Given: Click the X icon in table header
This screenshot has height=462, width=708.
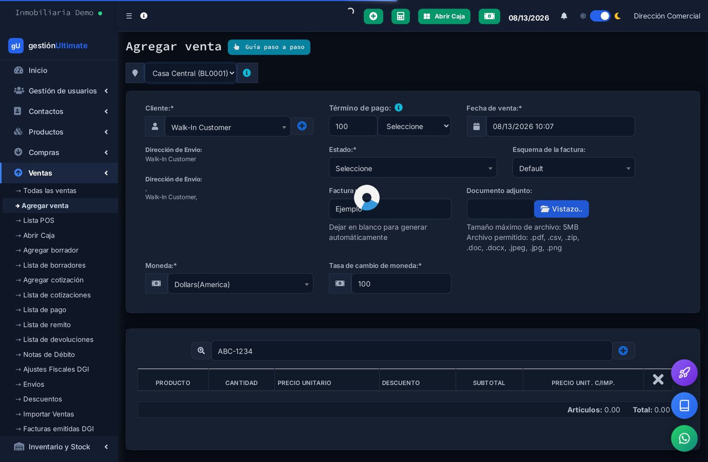Looking at the screenshot, I should (x=658, y=380).
